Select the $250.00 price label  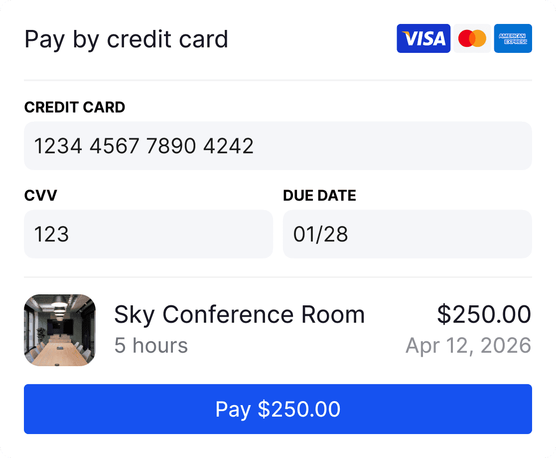(x=485, y=314)
